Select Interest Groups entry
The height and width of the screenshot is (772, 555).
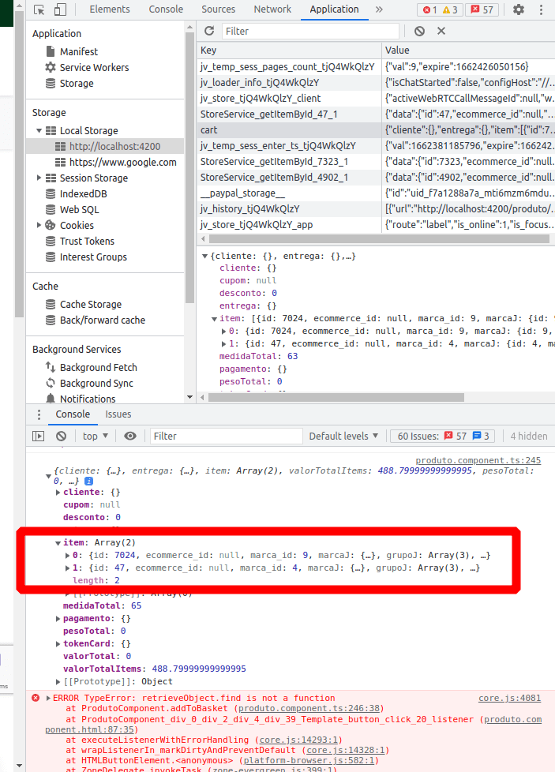92,257
